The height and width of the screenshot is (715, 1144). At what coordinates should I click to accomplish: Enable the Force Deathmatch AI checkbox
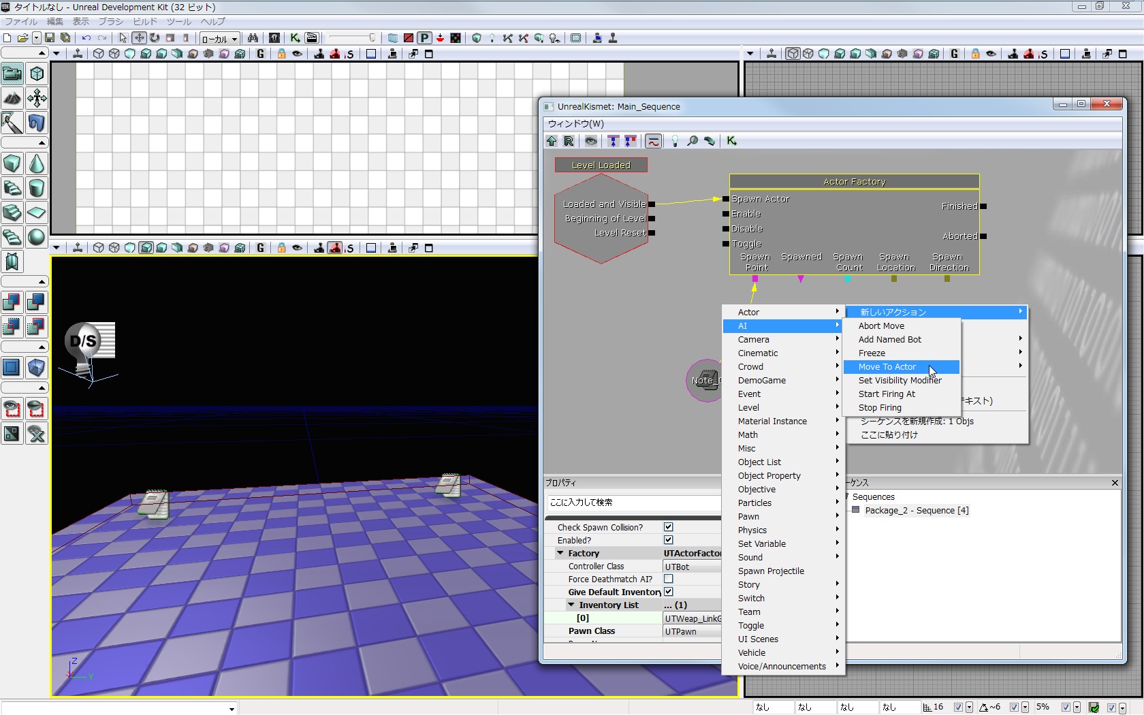pos(669,579)
